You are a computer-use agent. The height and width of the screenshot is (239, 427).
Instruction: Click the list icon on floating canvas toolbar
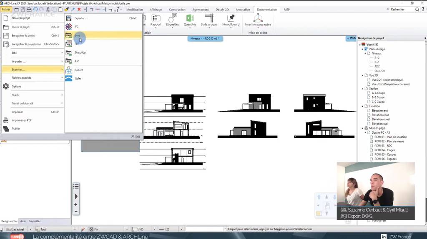click(76, 187)
